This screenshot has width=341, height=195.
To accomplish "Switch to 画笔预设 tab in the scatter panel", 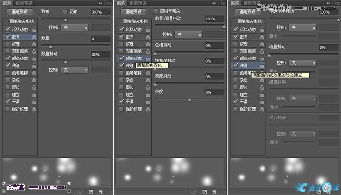I will 24,3.
